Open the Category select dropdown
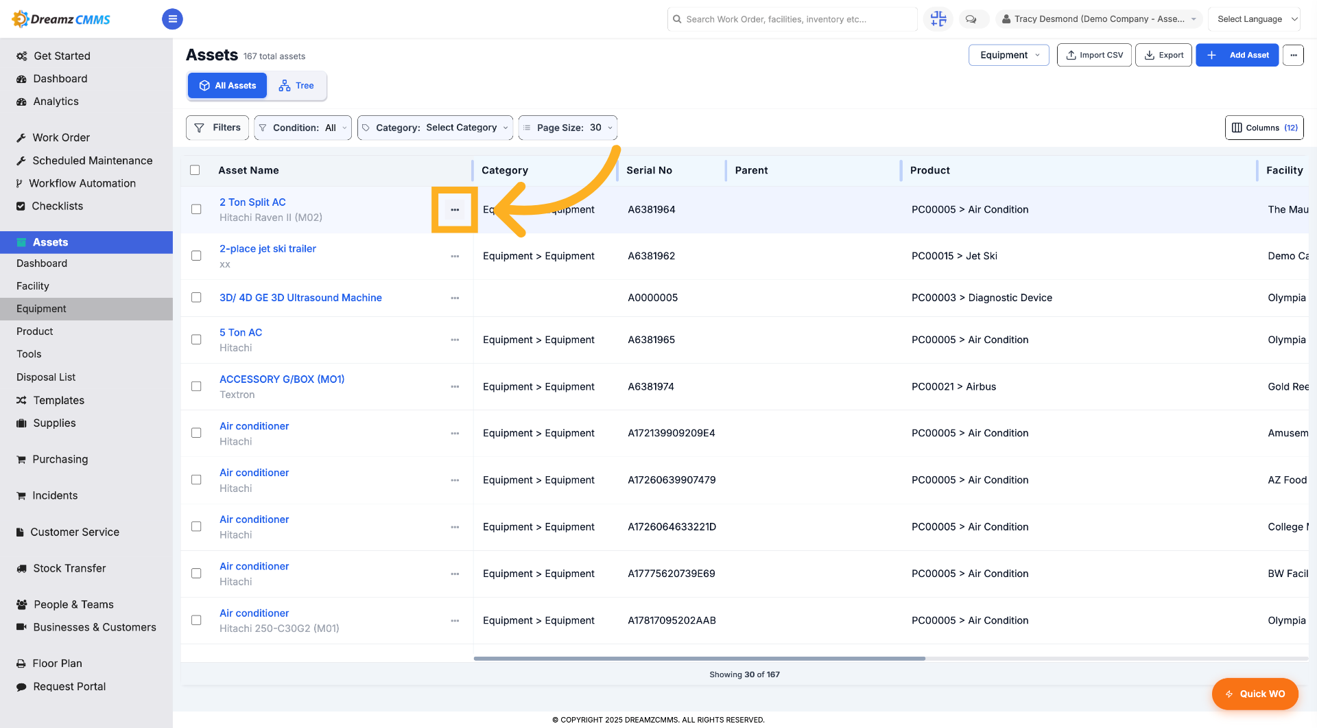The height and width of the screenshot is (728, 1317). tap(435, 128)
